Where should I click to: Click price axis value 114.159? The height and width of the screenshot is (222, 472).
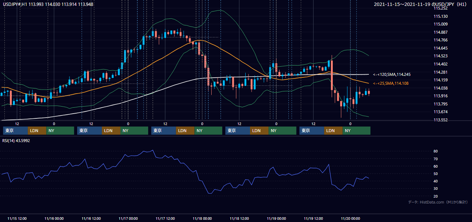point(441,80)
